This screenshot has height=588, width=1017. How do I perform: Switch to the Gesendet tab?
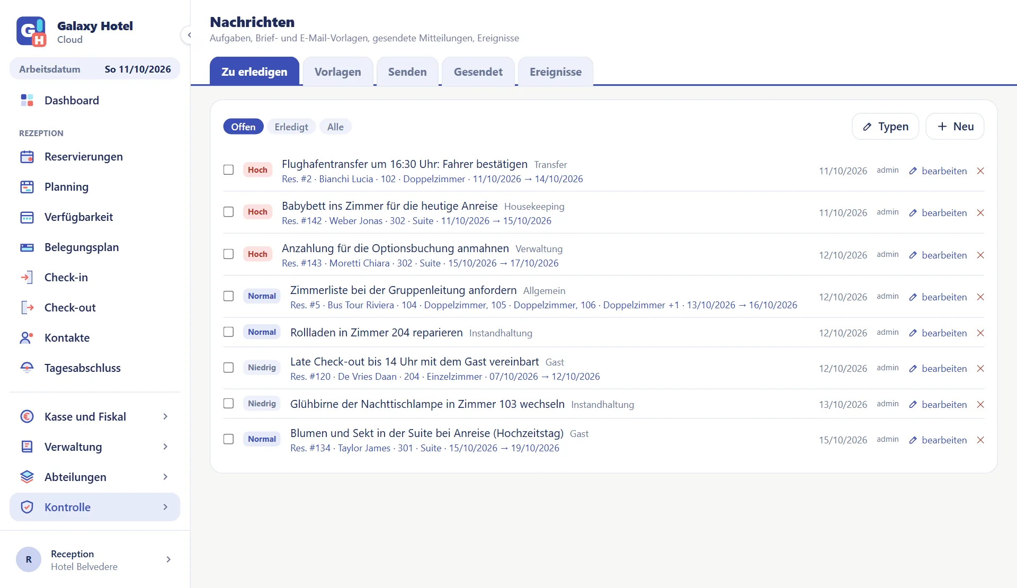(478, 72)
